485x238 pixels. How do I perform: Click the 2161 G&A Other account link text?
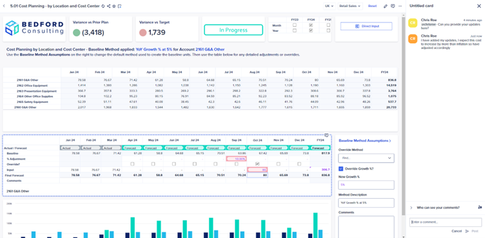point(210,50)
